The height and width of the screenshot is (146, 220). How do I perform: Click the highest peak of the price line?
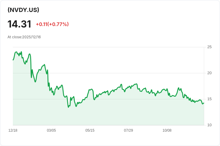point(16,52)
